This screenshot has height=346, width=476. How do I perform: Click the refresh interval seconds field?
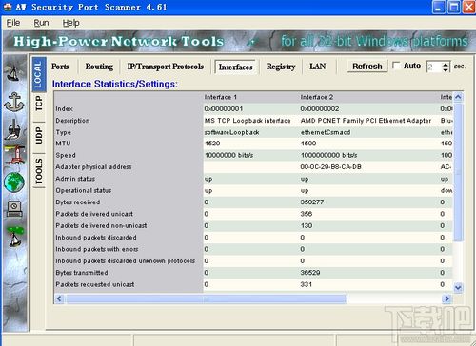click(x=434, y=67)
